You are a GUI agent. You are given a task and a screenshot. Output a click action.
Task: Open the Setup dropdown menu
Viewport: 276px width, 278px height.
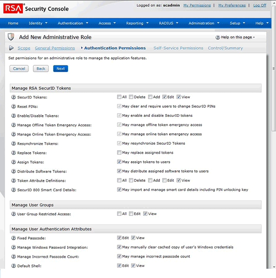point(237,23)
